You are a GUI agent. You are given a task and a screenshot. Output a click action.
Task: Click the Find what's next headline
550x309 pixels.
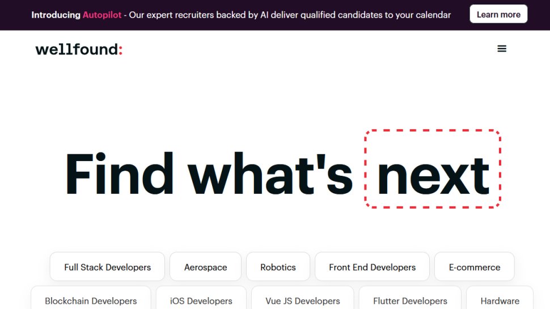click(277, 173)
